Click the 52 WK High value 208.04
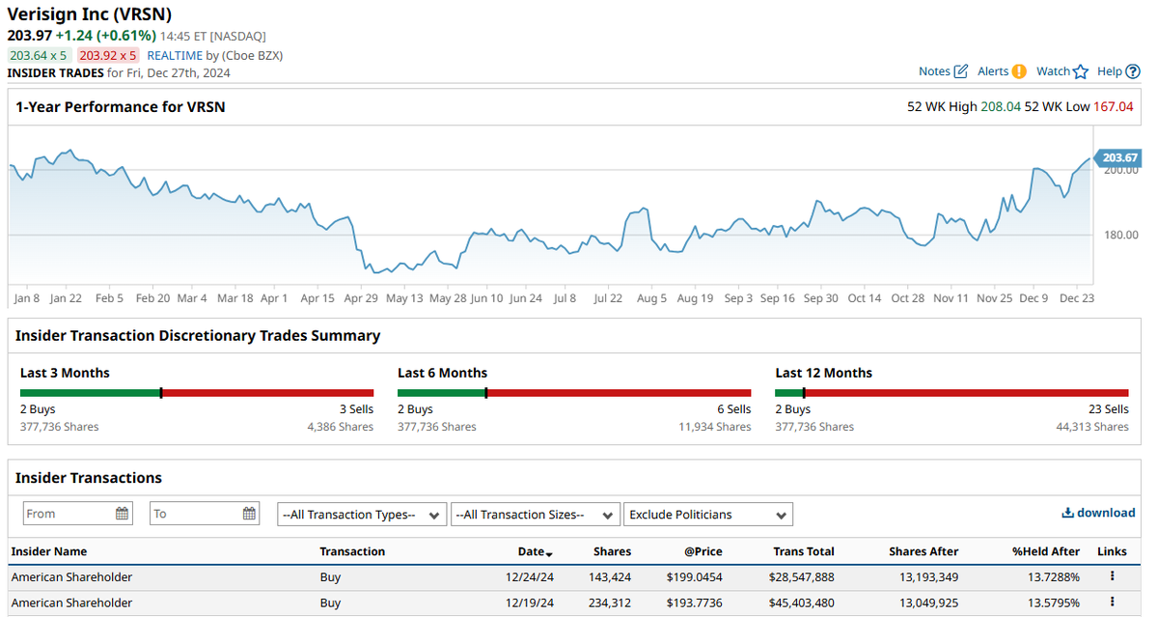 tap(1001, 106)
